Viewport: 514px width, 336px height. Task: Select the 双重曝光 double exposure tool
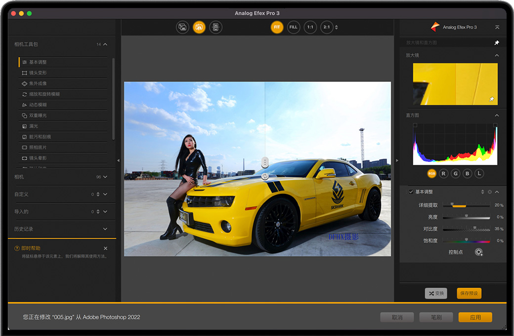pyautogui.click(x=38, y=115)
